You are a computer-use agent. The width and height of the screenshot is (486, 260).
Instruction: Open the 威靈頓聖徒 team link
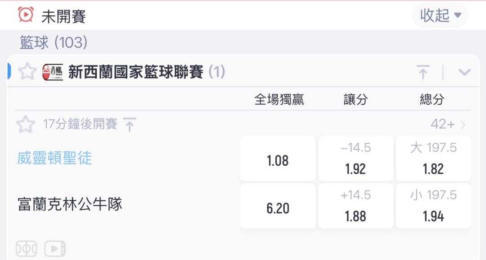(54, 158)
